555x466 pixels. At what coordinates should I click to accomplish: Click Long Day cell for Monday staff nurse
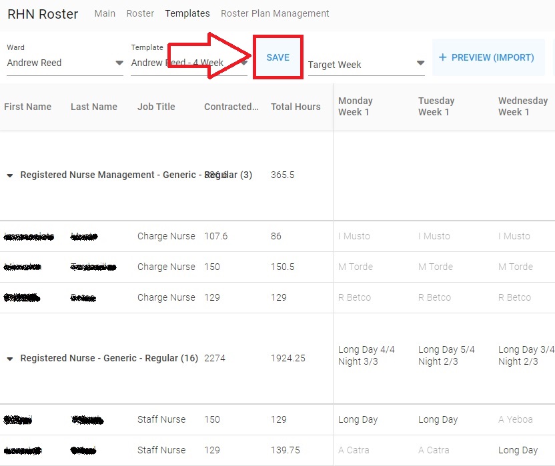pos(358,419)
